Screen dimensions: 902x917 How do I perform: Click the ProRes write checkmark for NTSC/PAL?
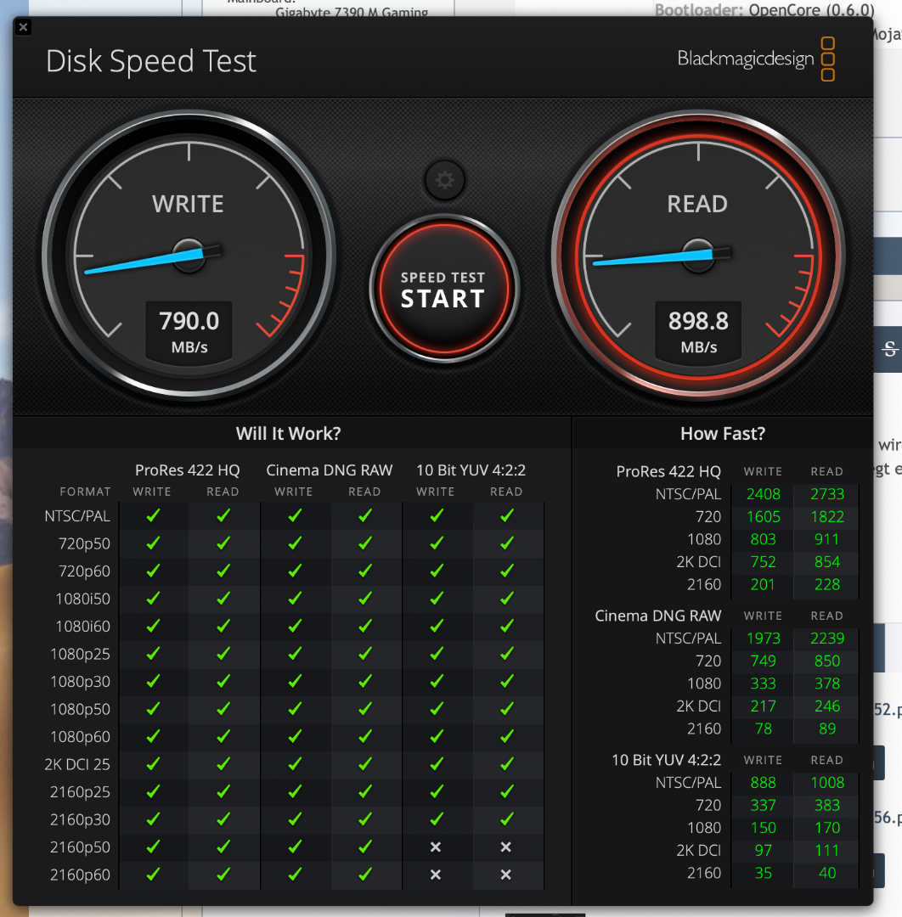pos(153,515)
